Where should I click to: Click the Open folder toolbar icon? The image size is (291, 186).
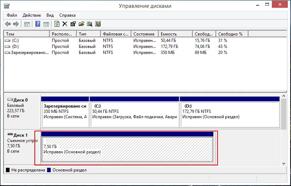pyautogui.click(x=81, y=24)
